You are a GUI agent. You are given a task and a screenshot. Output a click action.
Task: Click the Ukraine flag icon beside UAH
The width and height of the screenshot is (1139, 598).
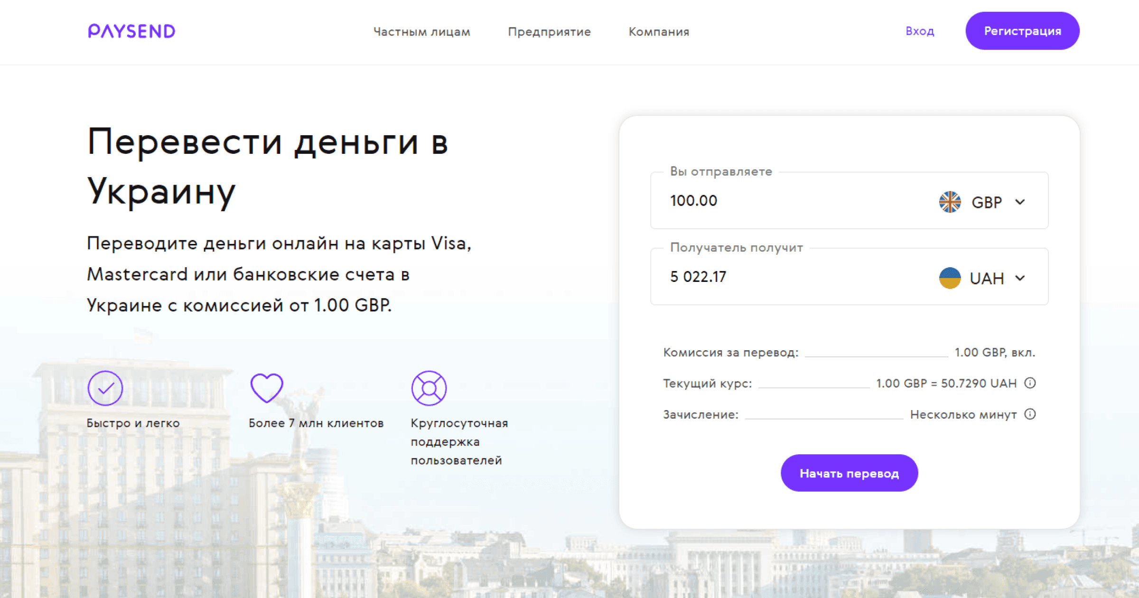(x=950, y=278)
